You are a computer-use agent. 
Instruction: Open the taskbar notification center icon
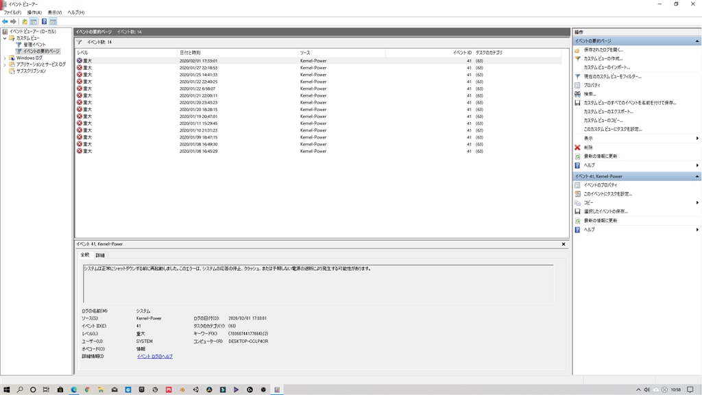point(690,390)
